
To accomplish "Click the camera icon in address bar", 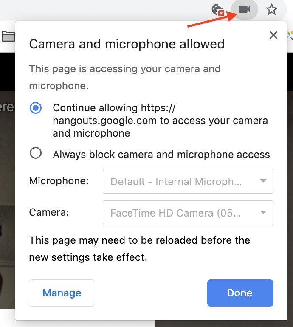I will [x=245, y=9].
